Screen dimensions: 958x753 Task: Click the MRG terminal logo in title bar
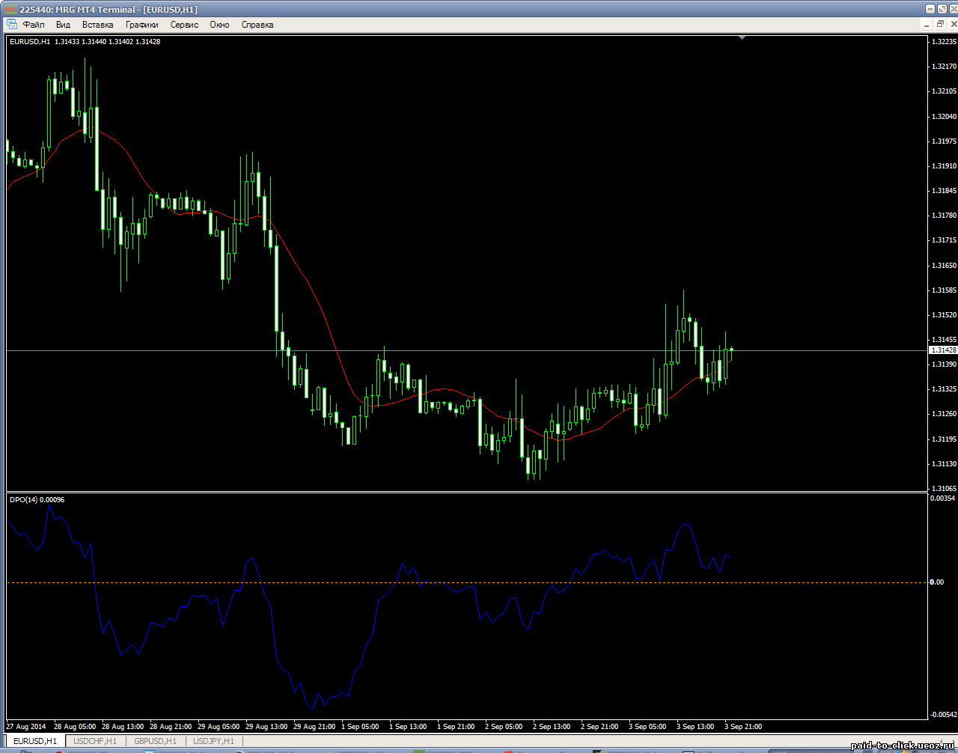10,9
